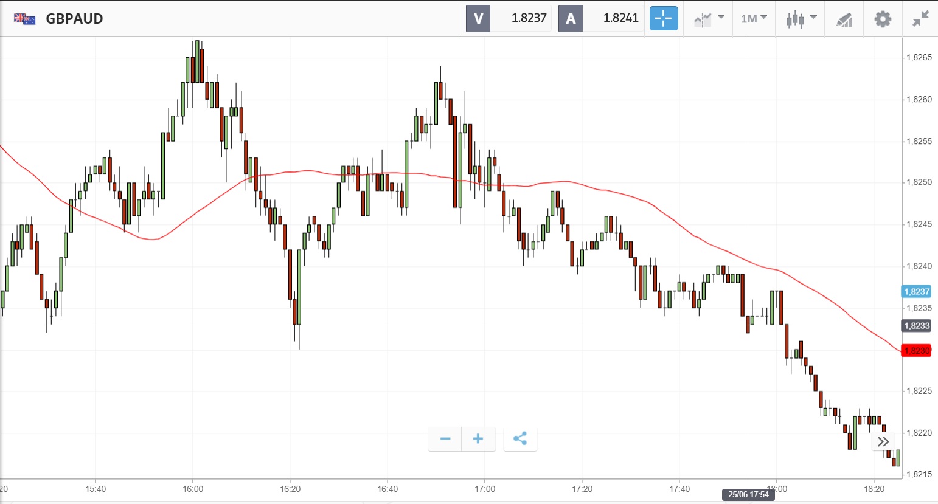Collapse the chart with the inward arrows icon

920,19
